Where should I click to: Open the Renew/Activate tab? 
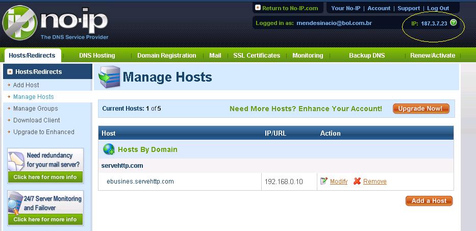click(433, 56)
